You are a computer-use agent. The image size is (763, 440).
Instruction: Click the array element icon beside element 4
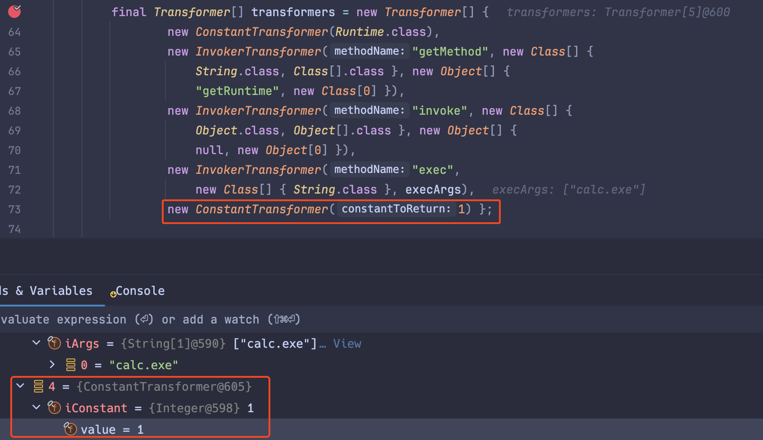(x=38, y=386)
